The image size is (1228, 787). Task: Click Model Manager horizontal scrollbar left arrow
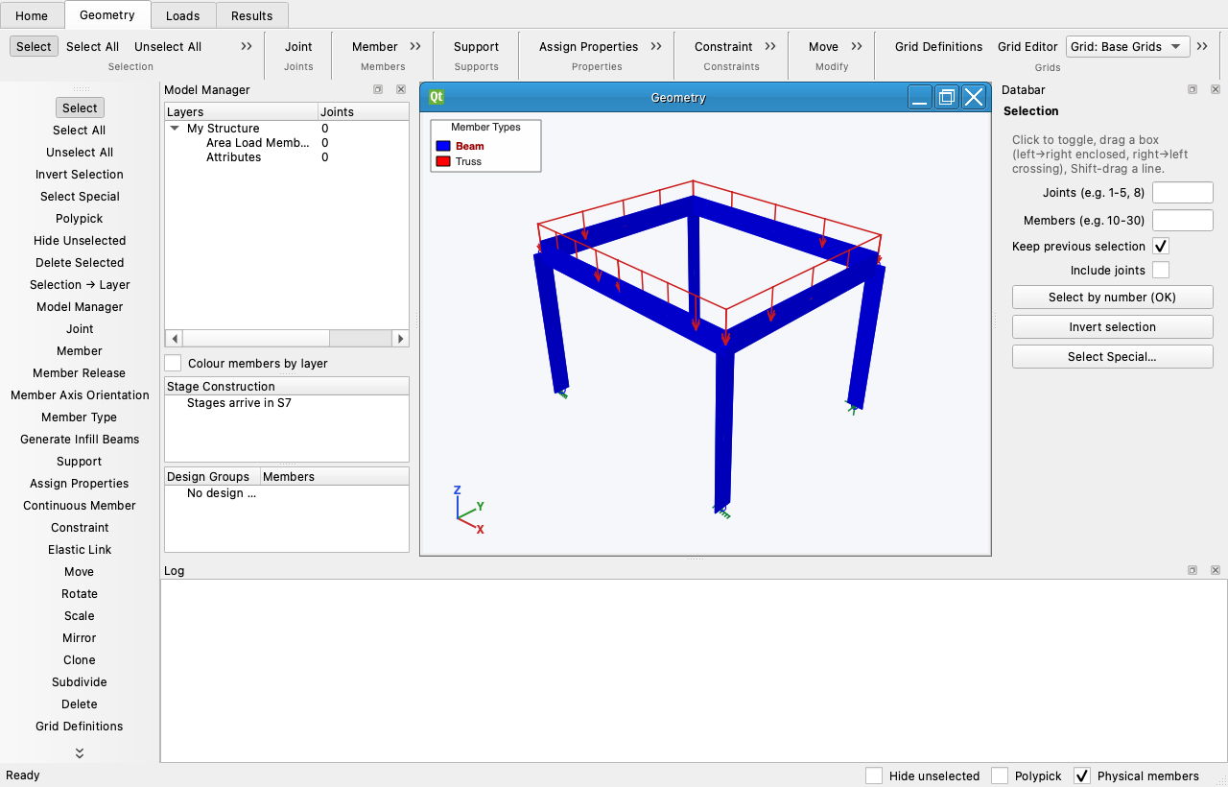174,338
